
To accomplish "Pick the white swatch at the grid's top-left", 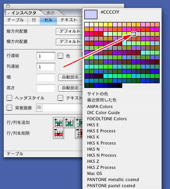I will click(87, 24).
